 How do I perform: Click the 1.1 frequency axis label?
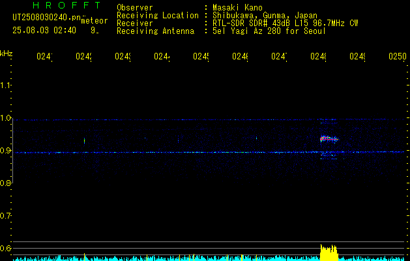click(5, 85)
